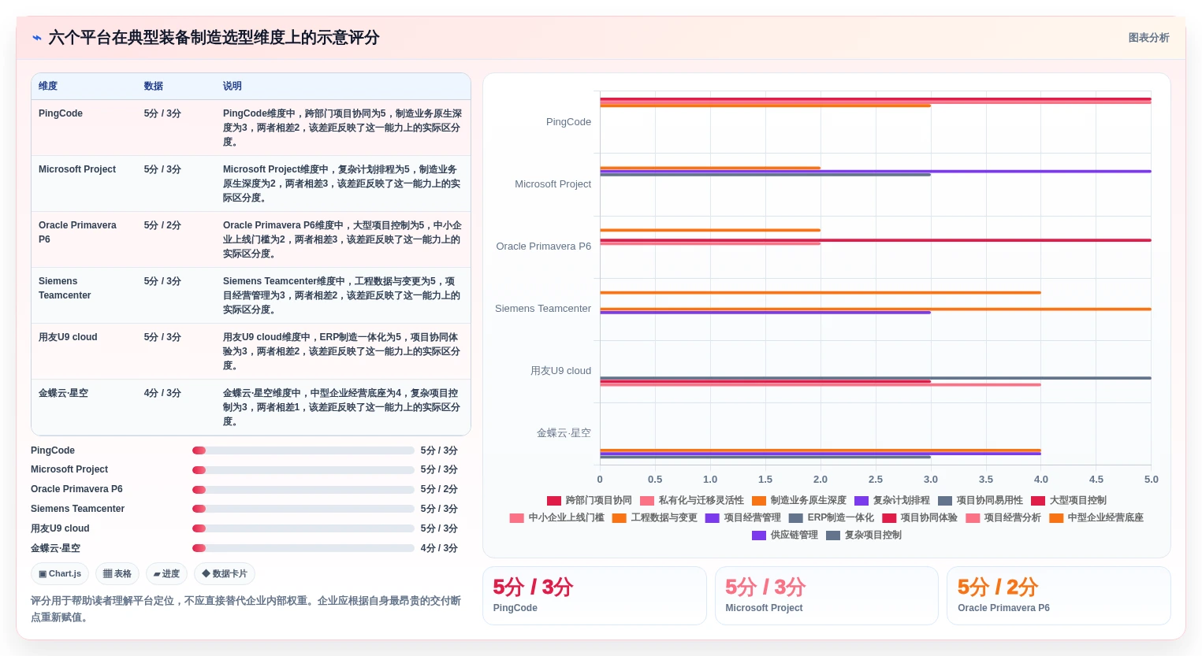This screenshot has height=656, width=1202.
Task: Select the 进度 tag chip
Action: click(166, 574)
